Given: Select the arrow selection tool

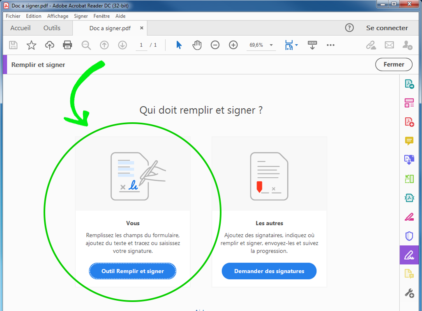Looking at the screenshot, I should coord(179,45).
